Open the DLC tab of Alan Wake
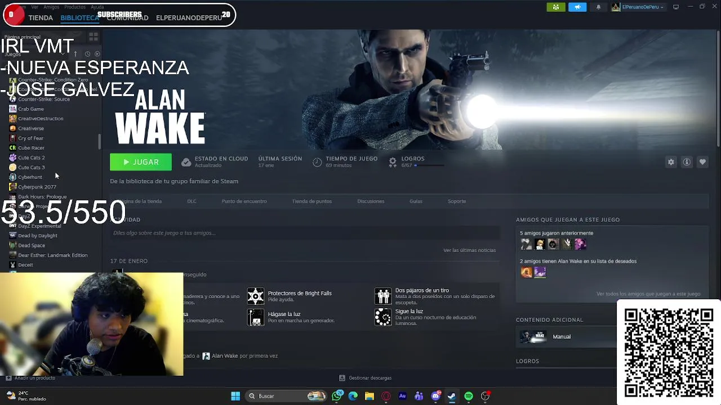 click(192, 201)
